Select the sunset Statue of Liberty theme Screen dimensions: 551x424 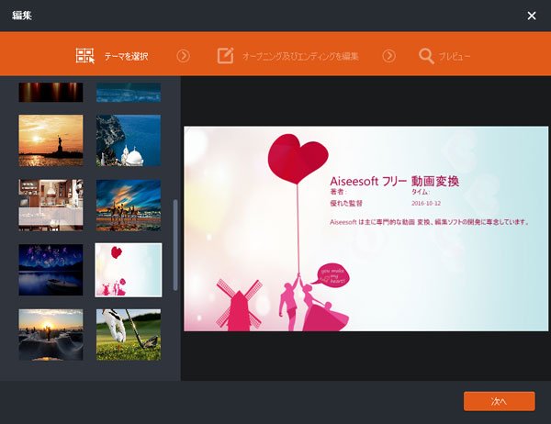[x=51, y=139]
